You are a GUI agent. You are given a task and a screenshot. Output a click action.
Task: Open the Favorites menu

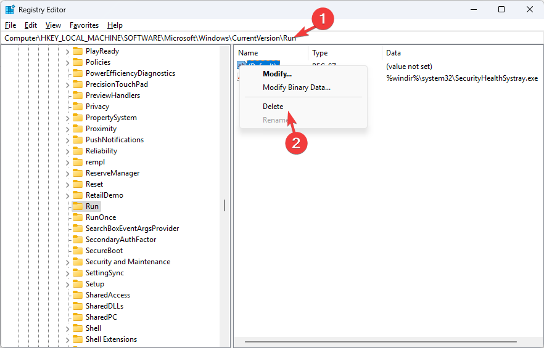(x=84, y=25)
